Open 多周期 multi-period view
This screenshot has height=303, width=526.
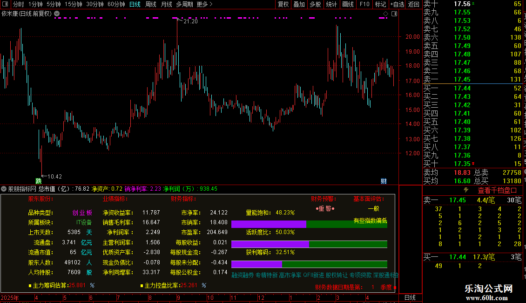[x=184, y=4]
